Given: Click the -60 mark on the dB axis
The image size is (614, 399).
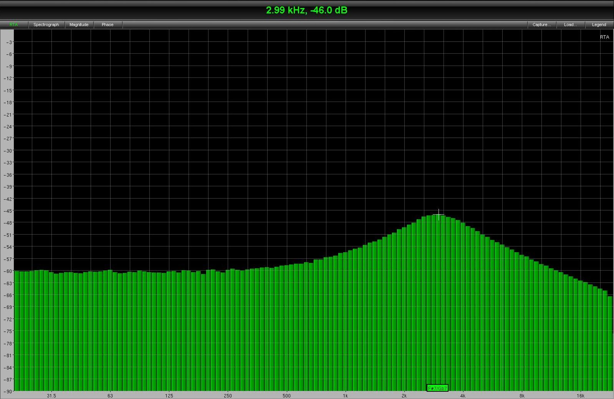Looking at the screenshot, I should coord(8,271).
